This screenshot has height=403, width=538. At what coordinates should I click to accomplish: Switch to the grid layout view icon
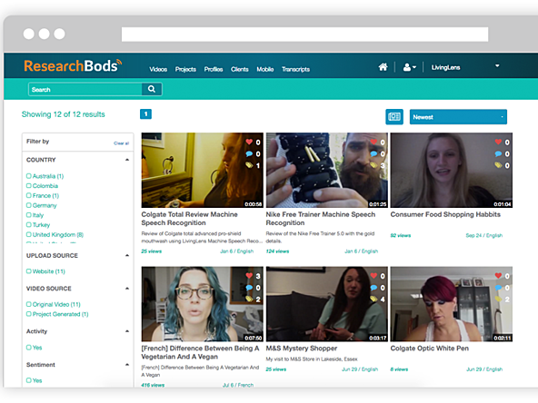394,117
